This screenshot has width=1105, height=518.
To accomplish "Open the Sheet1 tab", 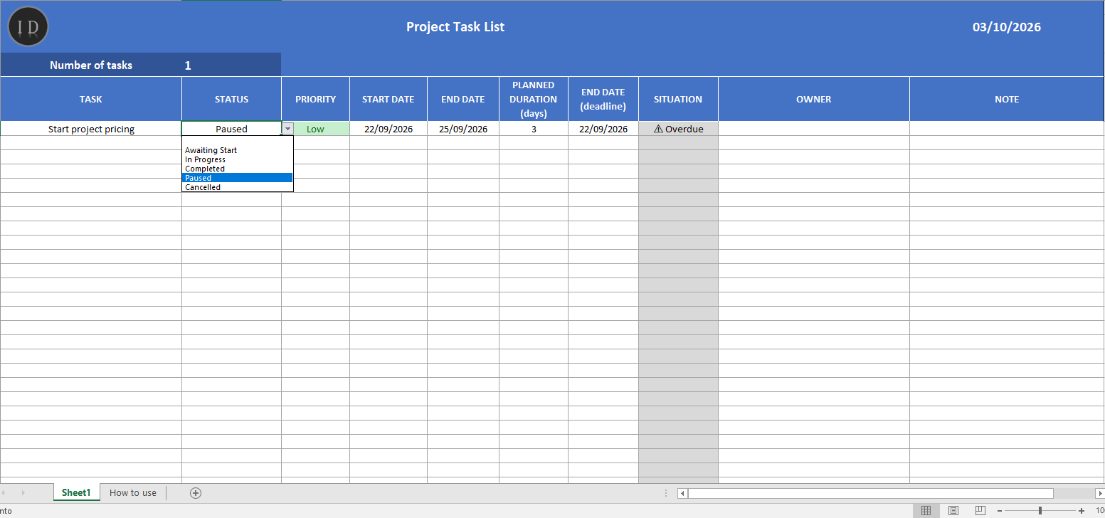I will point(76,492).
